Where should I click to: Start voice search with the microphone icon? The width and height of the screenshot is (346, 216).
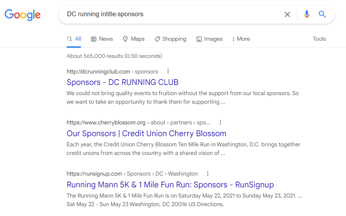point(306,14)
